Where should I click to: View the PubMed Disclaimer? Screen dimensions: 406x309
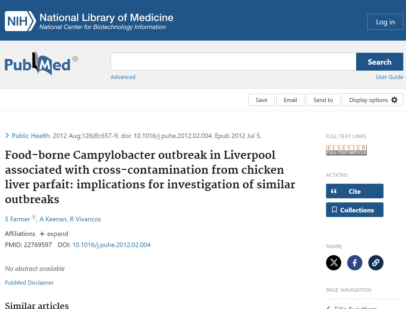[x=29, y=282]
